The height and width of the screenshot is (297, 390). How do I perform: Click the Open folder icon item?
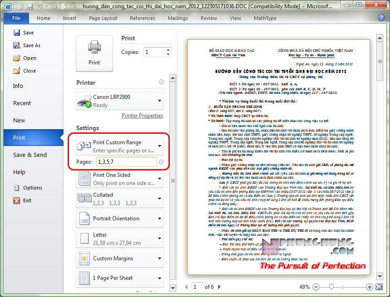(x=17, y=58)
